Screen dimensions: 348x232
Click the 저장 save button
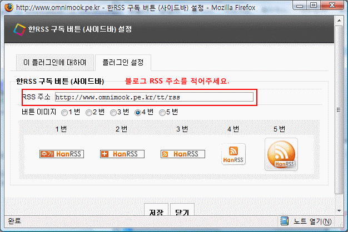point(156,209)
